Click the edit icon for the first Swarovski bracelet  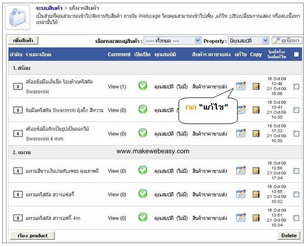point(241,86)
